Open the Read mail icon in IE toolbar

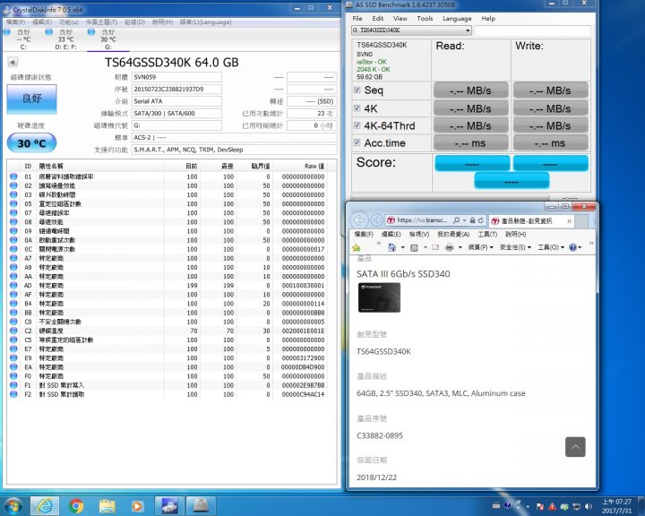click(435, 247)
